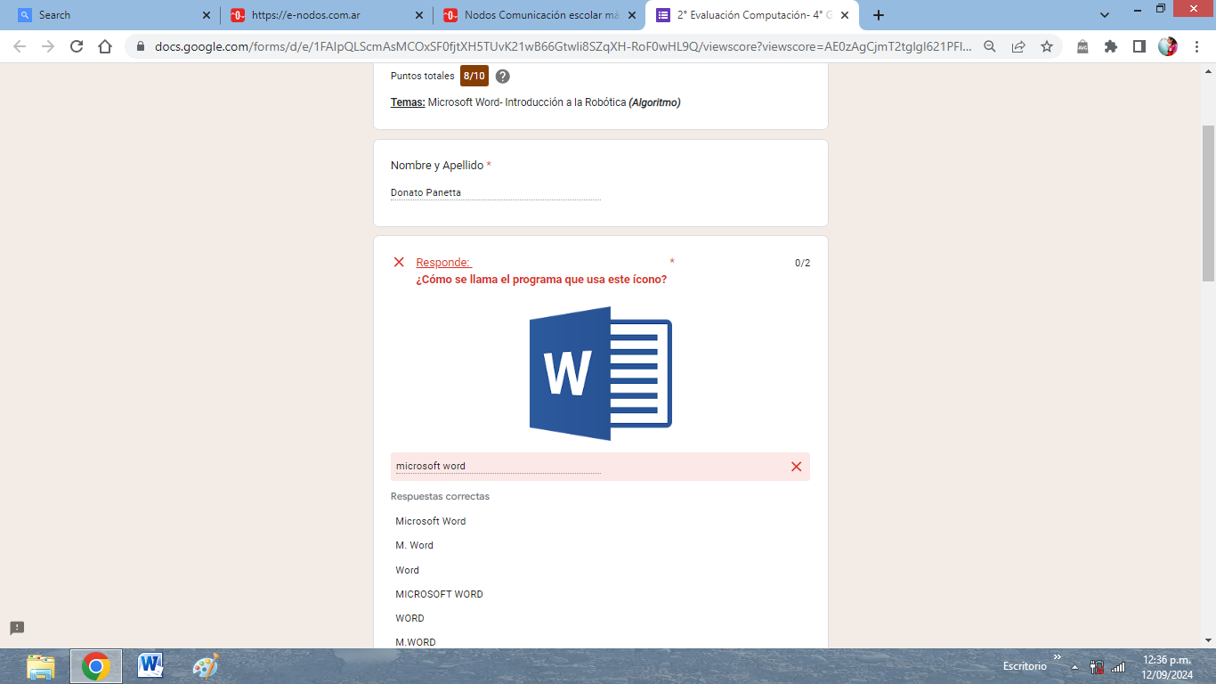Open the Chrome profile avatar
Viewport: 1216px width, 684px height.
coord(1167,47)
